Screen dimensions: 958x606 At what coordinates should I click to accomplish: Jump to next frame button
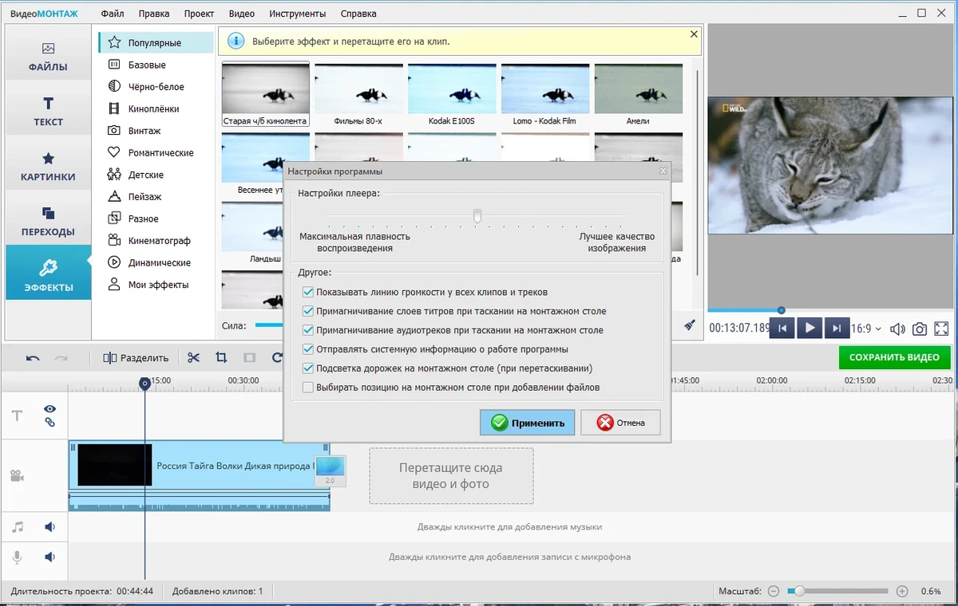pyautogui.click(x=837, y=328)
